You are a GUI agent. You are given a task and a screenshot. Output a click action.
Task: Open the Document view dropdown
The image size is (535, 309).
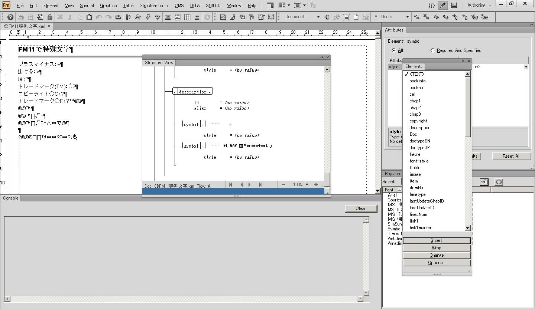pos(318,17)
